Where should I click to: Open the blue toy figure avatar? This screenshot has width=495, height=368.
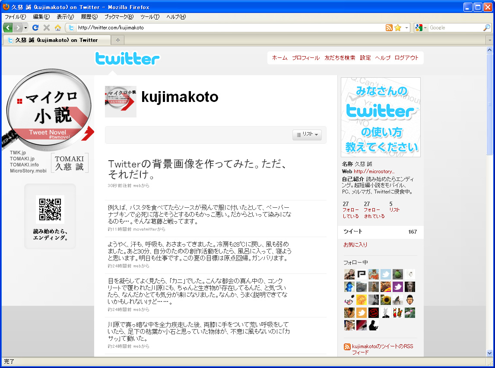(x=349, y=287)
